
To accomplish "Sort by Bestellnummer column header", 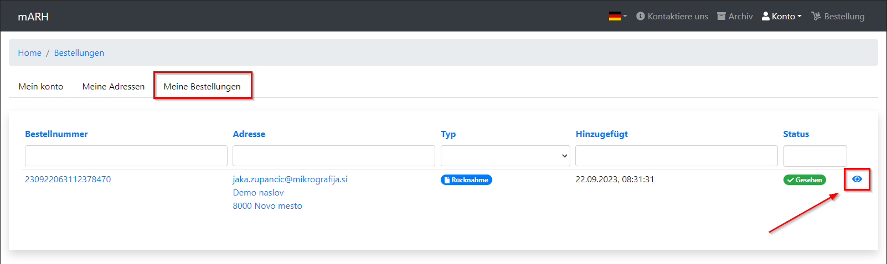I will [56, 134].
